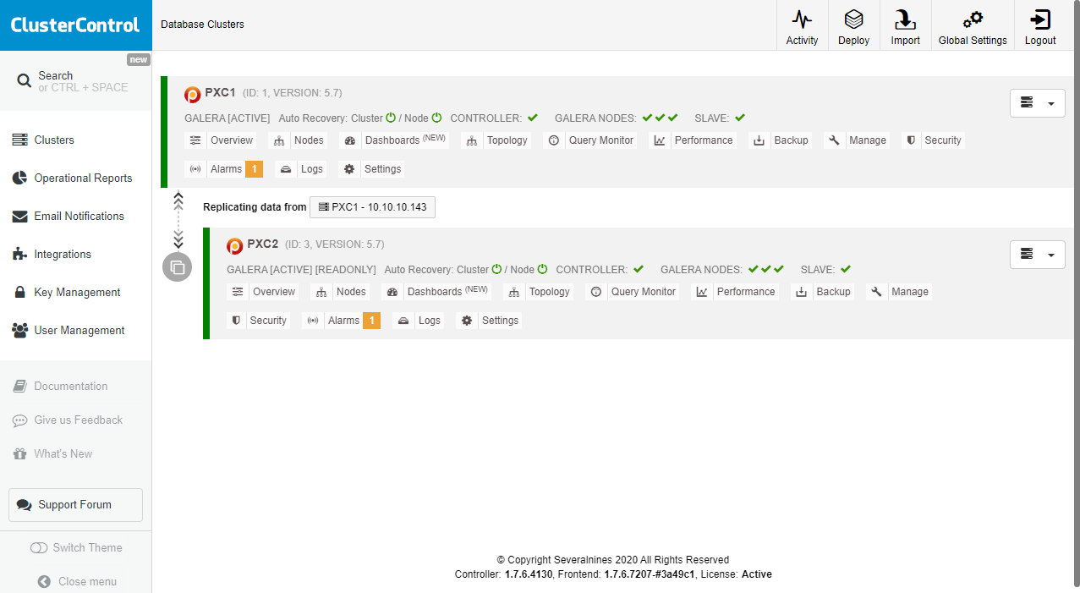The image size is (1080, 593).
Task: Open PXC1 Alarms with badge 1
Action: pos(224,169)
